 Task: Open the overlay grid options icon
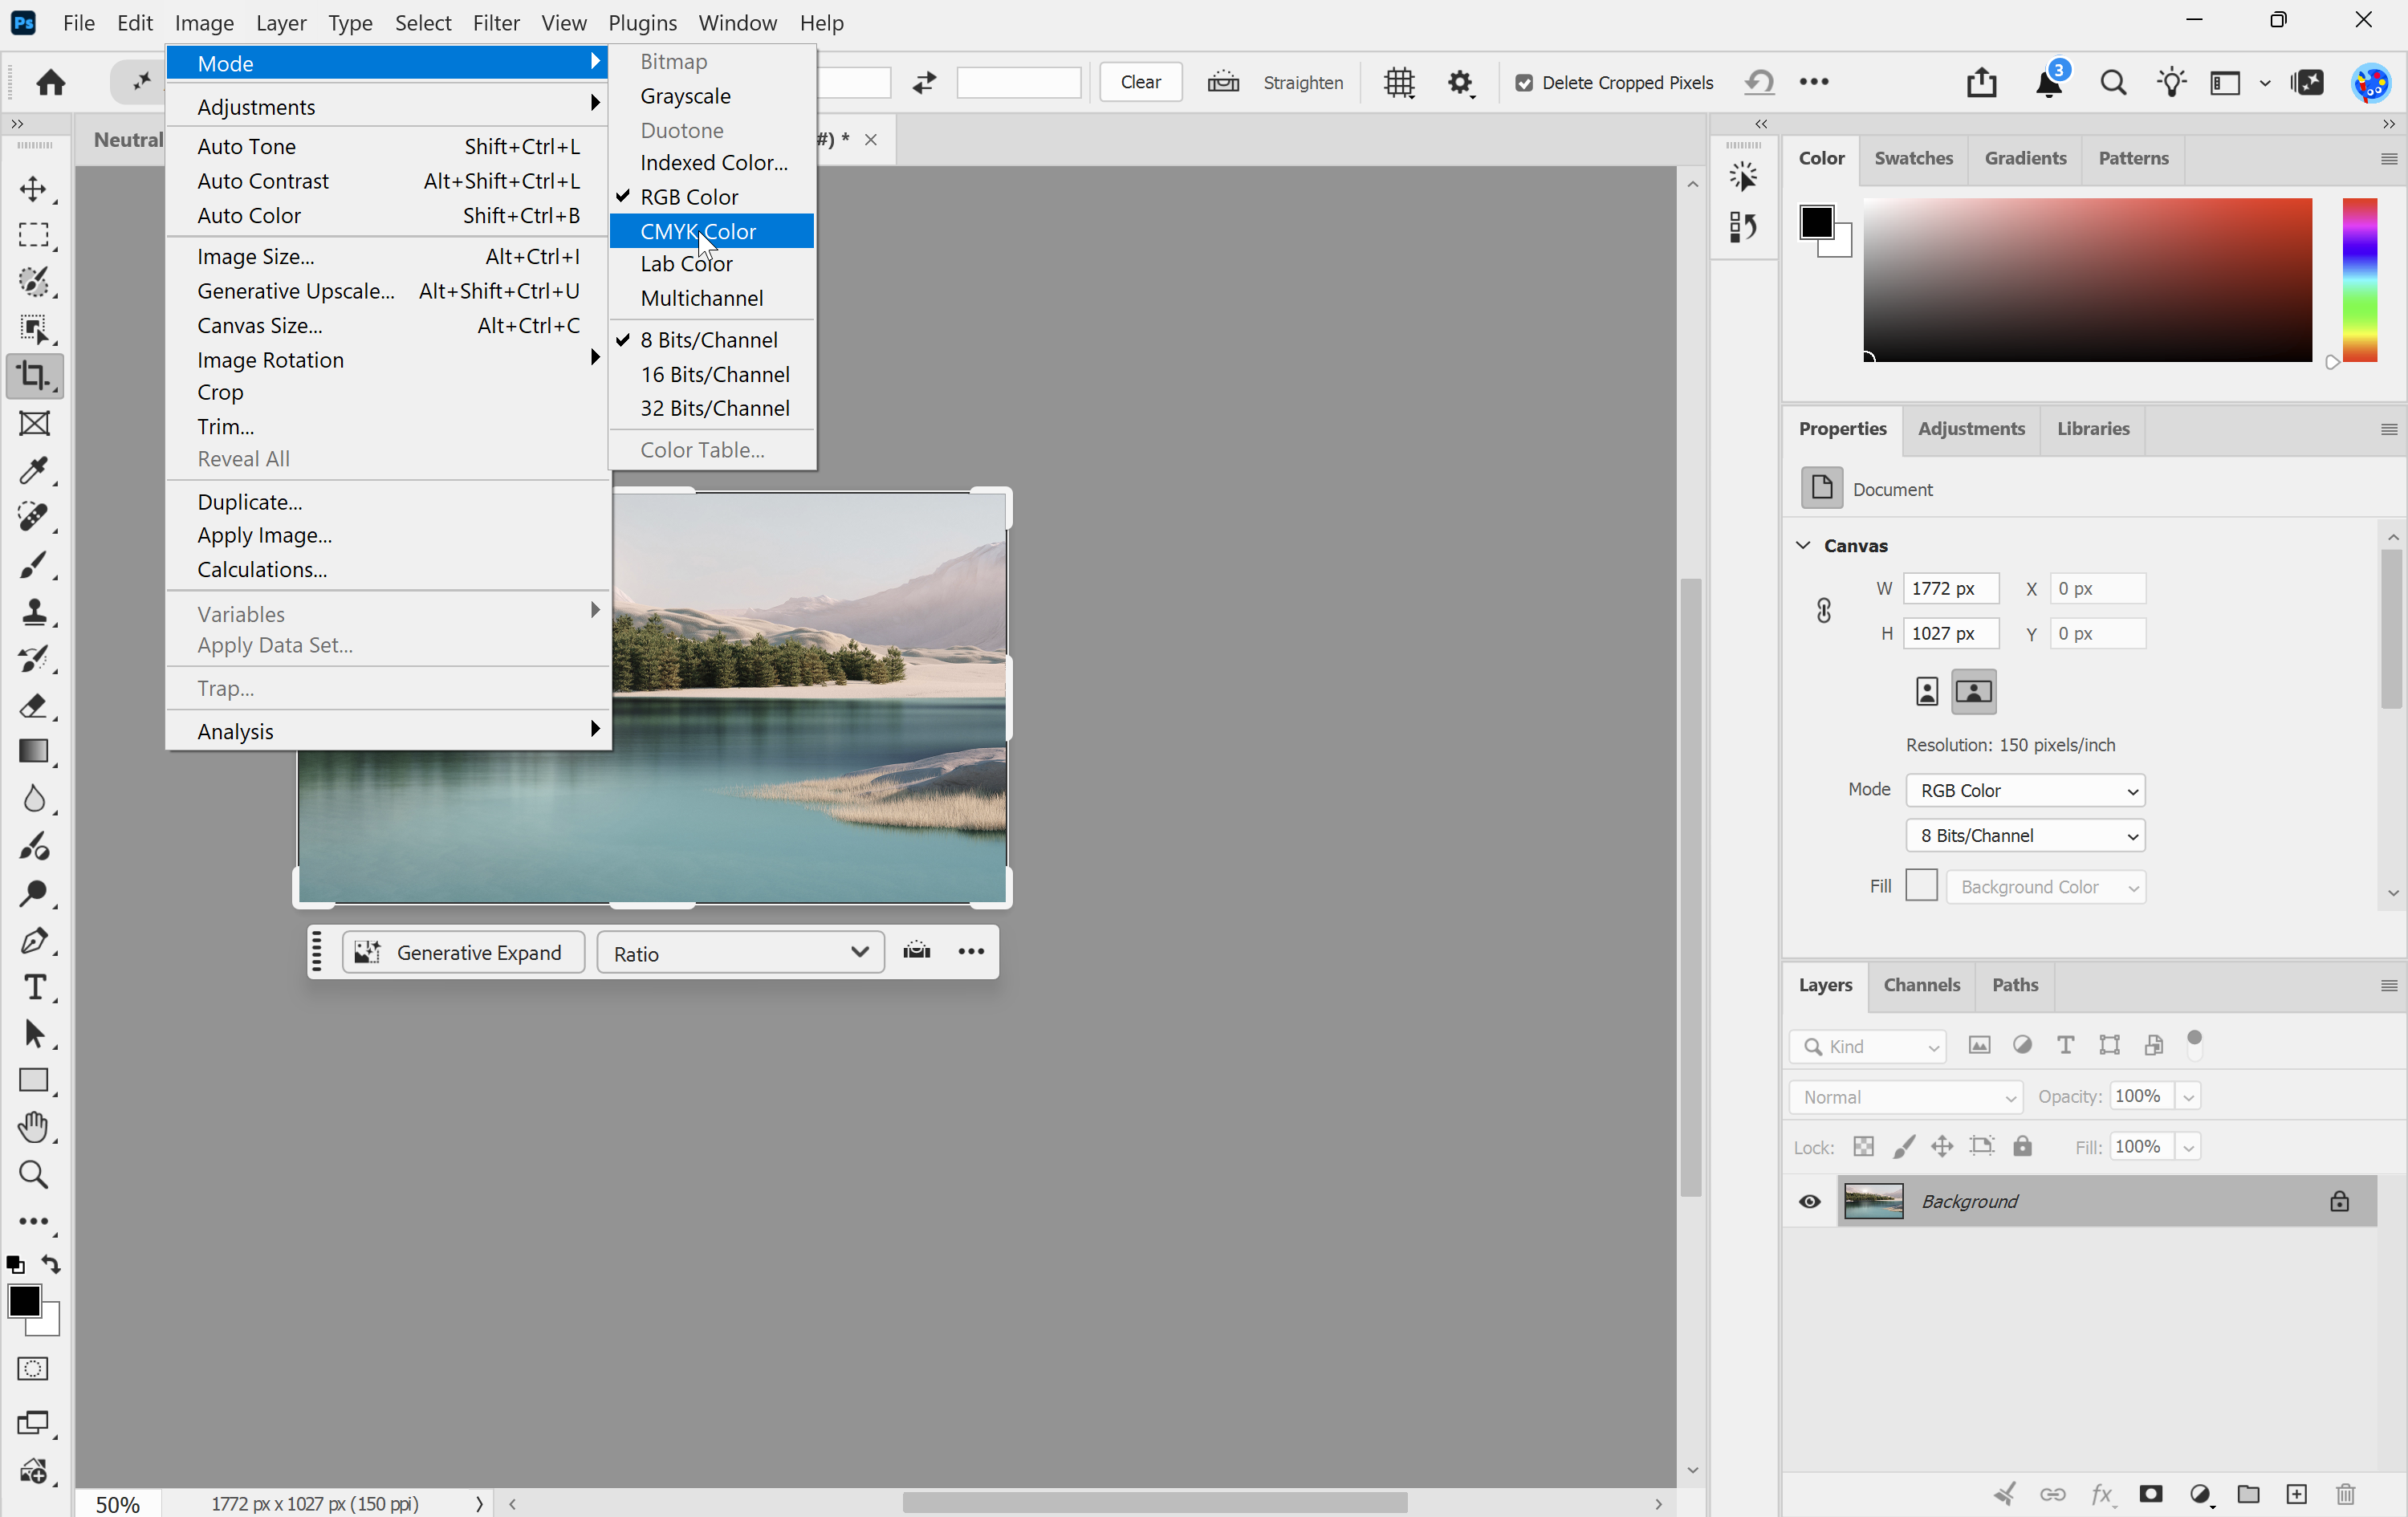1399,82
